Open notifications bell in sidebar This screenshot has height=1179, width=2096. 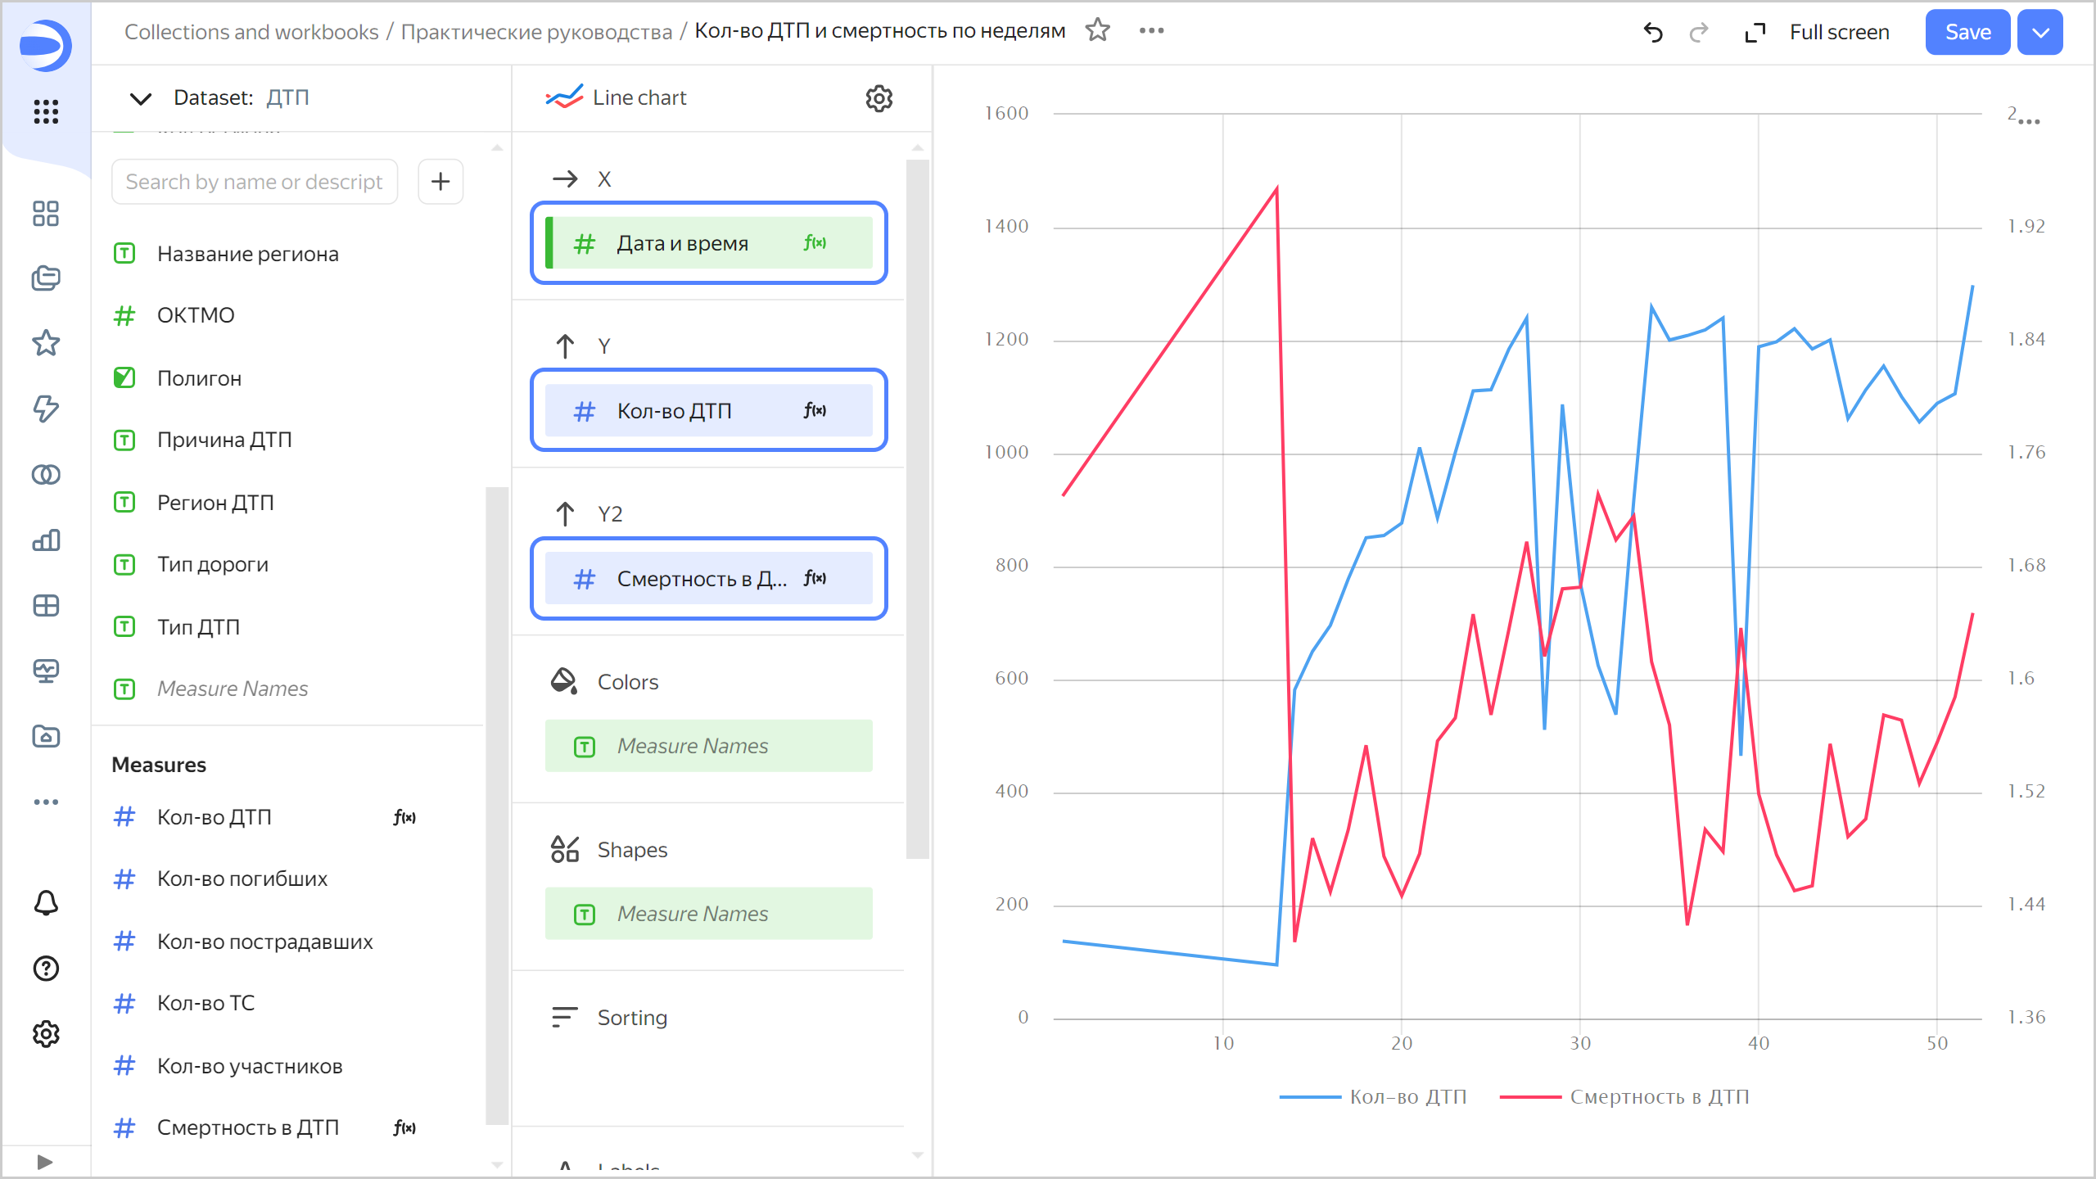coord(46,903)
